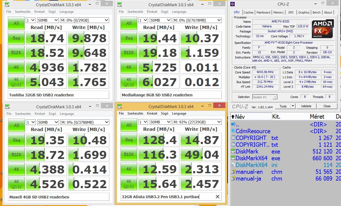Run 512K test in Maxell window
The height and width of the screenshot is (206, 341).
(17, 155)
